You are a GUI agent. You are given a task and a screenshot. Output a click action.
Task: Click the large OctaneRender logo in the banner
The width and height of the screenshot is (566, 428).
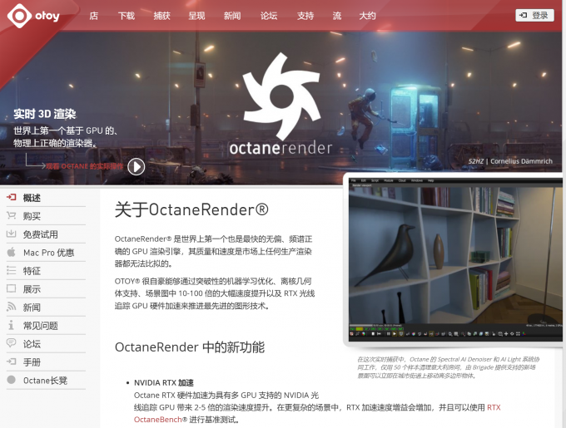click(281, 105)
